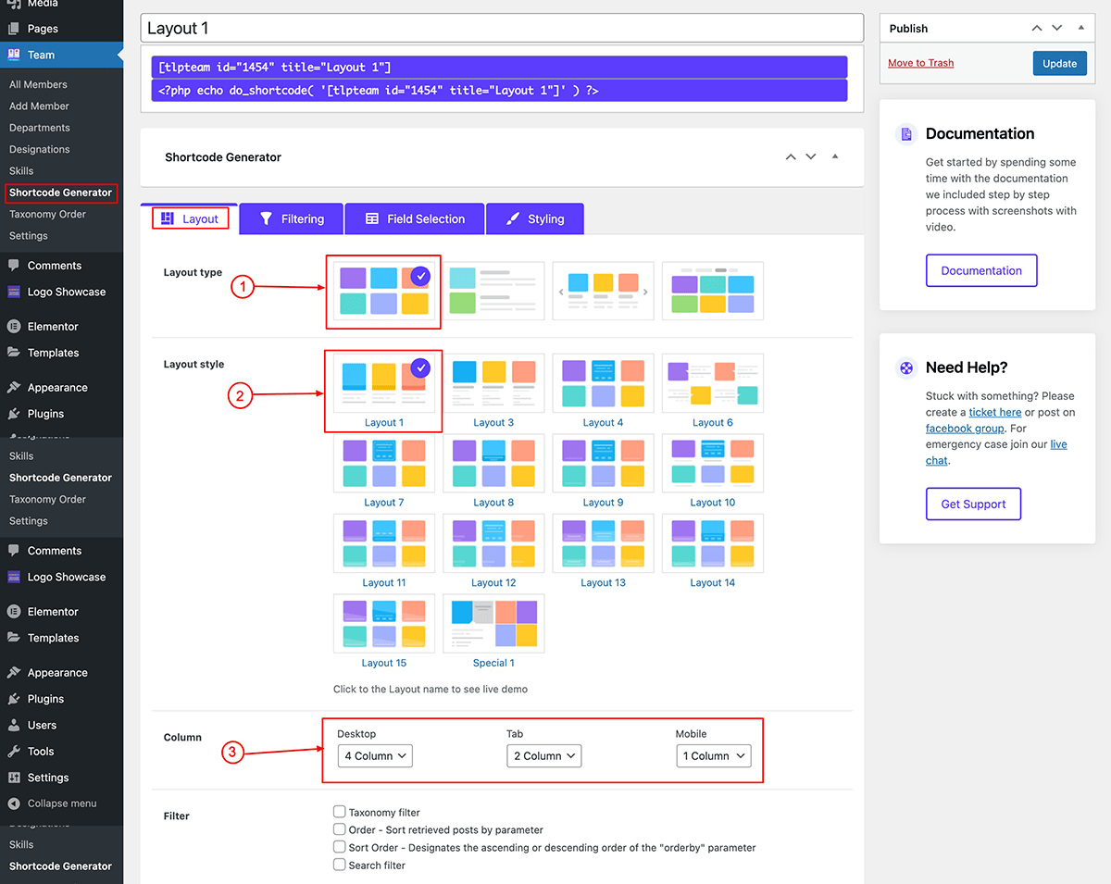
Task: Open the Layout 1 live demo link
Action: 384,423
